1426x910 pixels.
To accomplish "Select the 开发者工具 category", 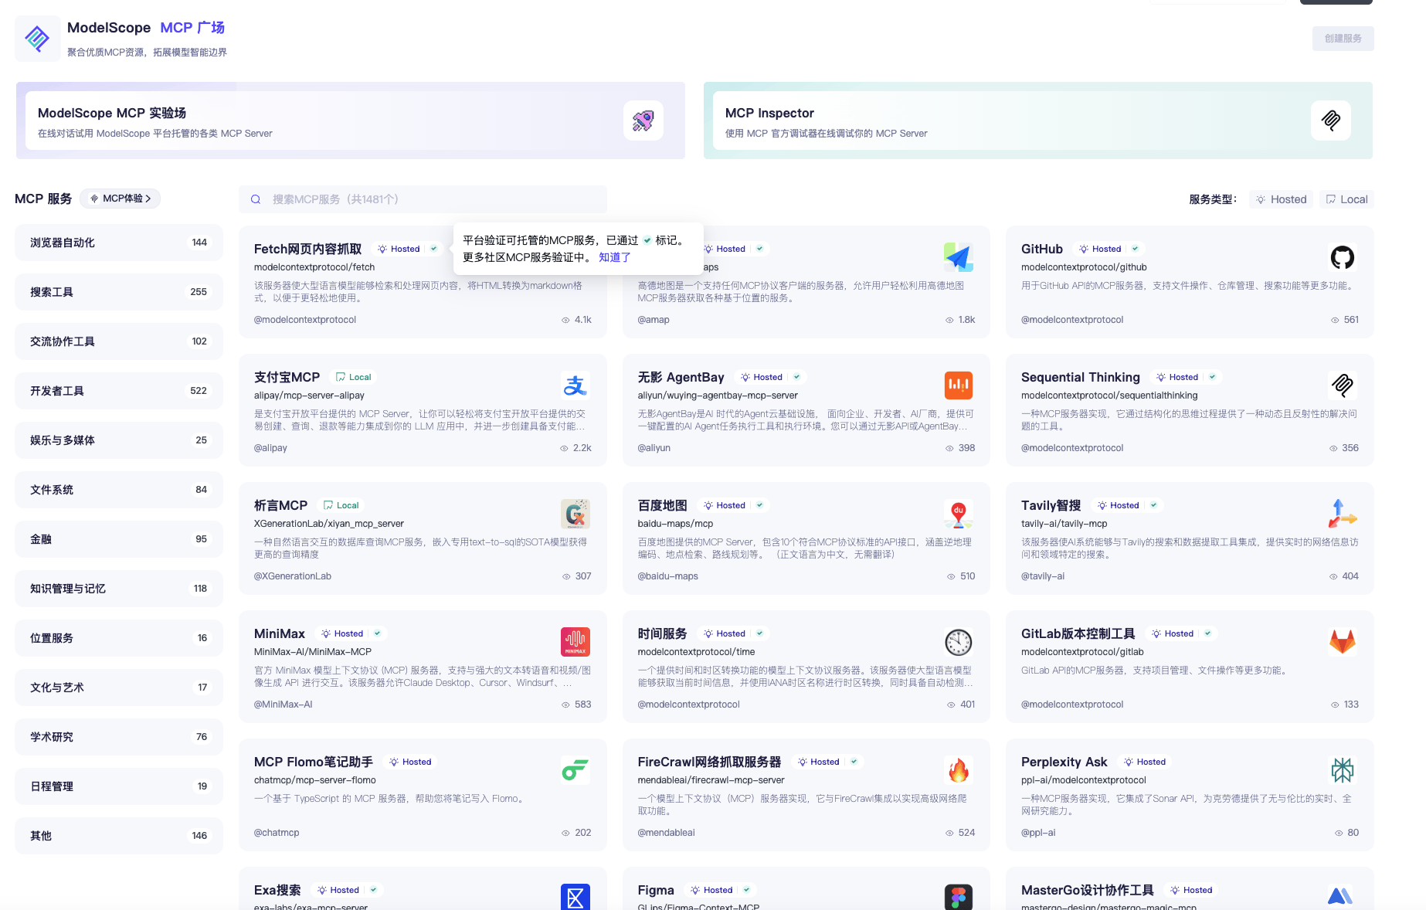I will 118,391.
